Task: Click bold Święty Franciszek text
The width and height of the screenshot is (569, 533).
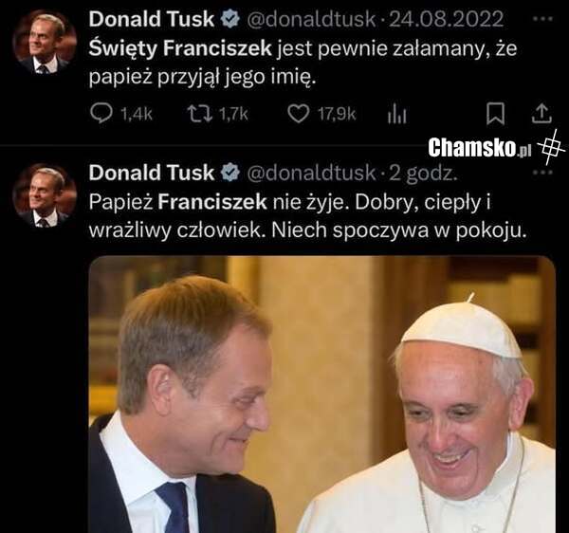Action: coord(180,48)
